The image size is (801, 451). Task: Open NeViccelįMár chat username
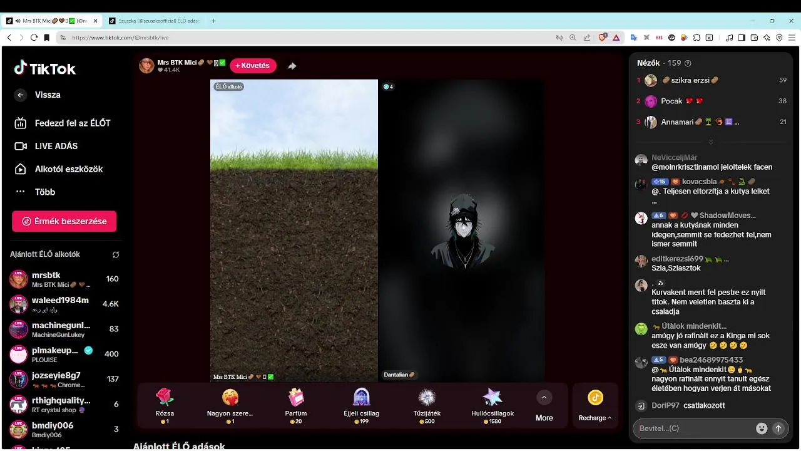[674, 158]
